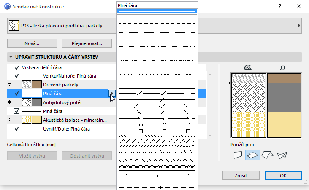This screenshot has height=190, width=309.
Task: Toggle checkbox of highlighted Plná čára row
Action: click(x=17, y=94)
